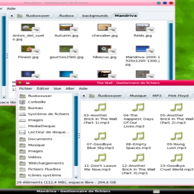
Task: Select the 08-Empty Spaces.mp3 music icon
Action: click(138, 136)
